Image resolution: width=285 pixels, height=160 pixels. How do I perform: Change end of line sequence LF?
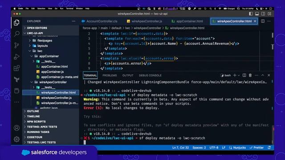[x=224, y=148]
